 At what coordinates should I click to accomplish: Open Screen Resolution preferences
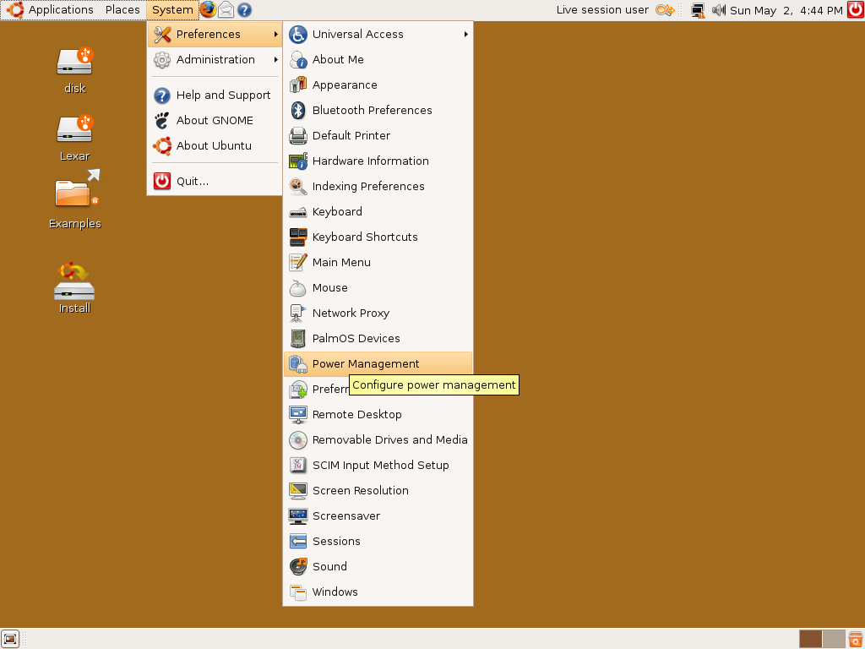point(378,491)
